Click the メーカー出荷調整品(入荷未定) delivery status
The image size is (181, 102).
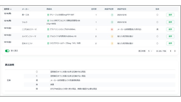pos(129,29)
